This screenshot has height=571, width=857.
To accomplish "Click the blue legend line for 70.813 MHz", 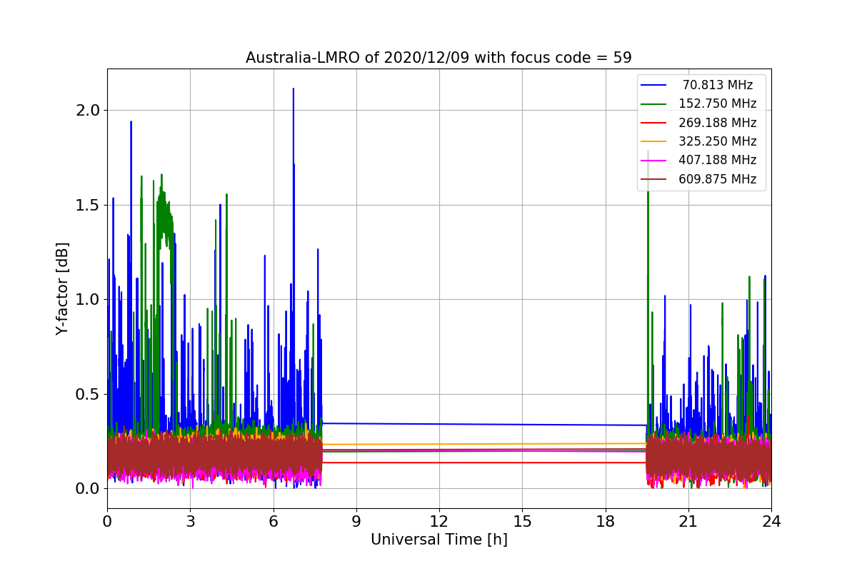I will click(x=655, y=85).
